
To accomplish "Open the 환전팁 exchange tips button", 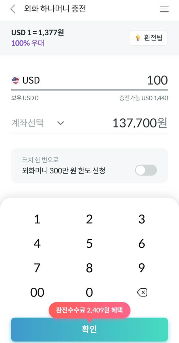I will (x=148, y=38).
